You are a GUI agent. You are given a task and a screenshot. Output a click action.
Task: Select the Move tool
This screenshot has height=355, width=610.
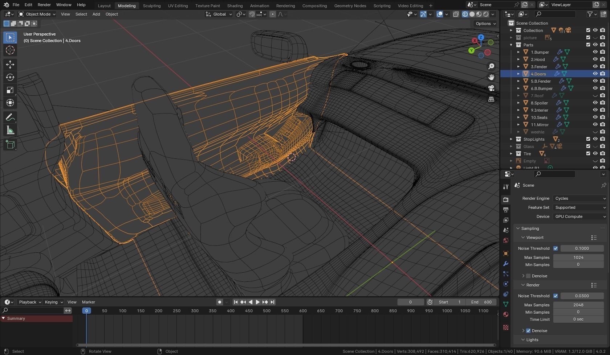[10, 65]
